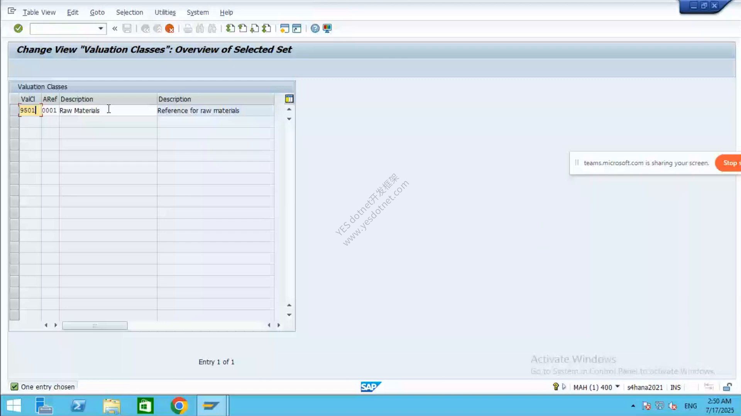The height and width of the screenshot is (416, 741).
Task: Click far right horizontal scroll arrow
Action: [x=279, y=325]
